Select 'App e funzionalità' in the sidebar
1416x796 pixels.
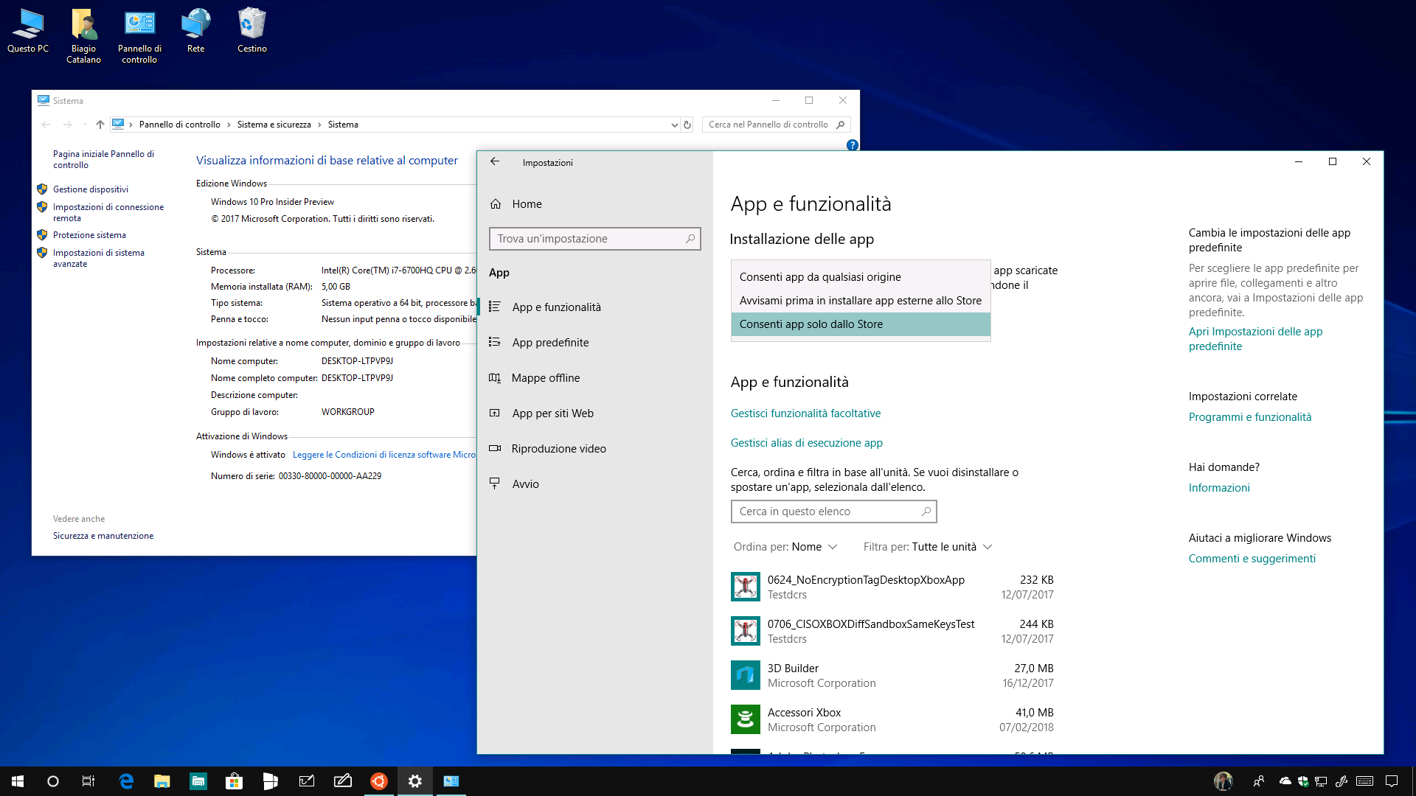click(x=557, y=307)
